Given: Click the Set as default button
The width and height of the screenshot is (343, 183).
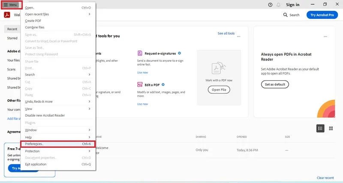Looking at the screenshot, I should coord(275,84).
